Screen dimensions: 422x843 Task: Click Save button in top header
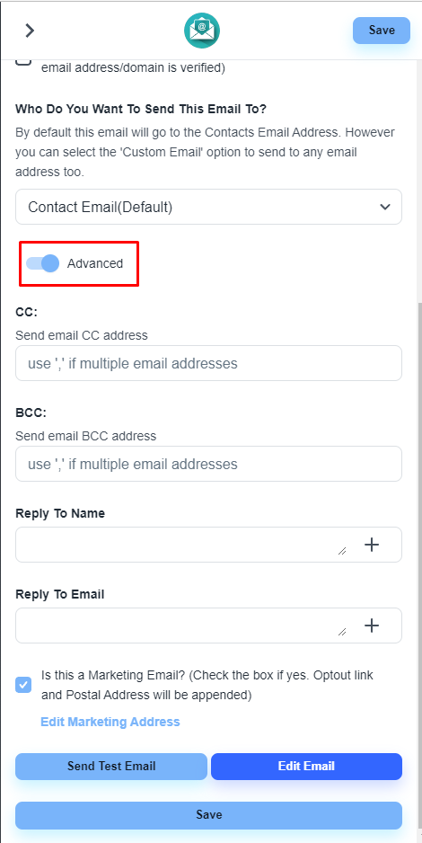tap(382, 31)
